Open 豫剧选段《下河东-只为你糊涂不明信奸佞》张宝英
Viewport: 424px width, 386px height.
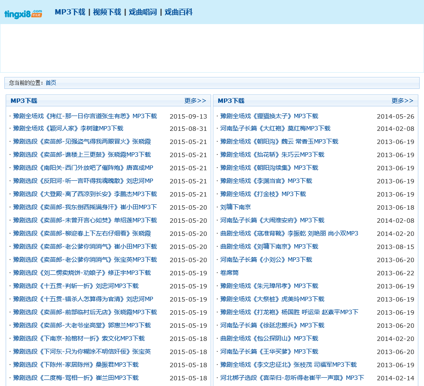click(x=82, y=351)
